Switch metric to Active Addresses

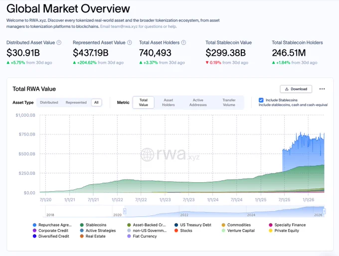click(198, 102)
